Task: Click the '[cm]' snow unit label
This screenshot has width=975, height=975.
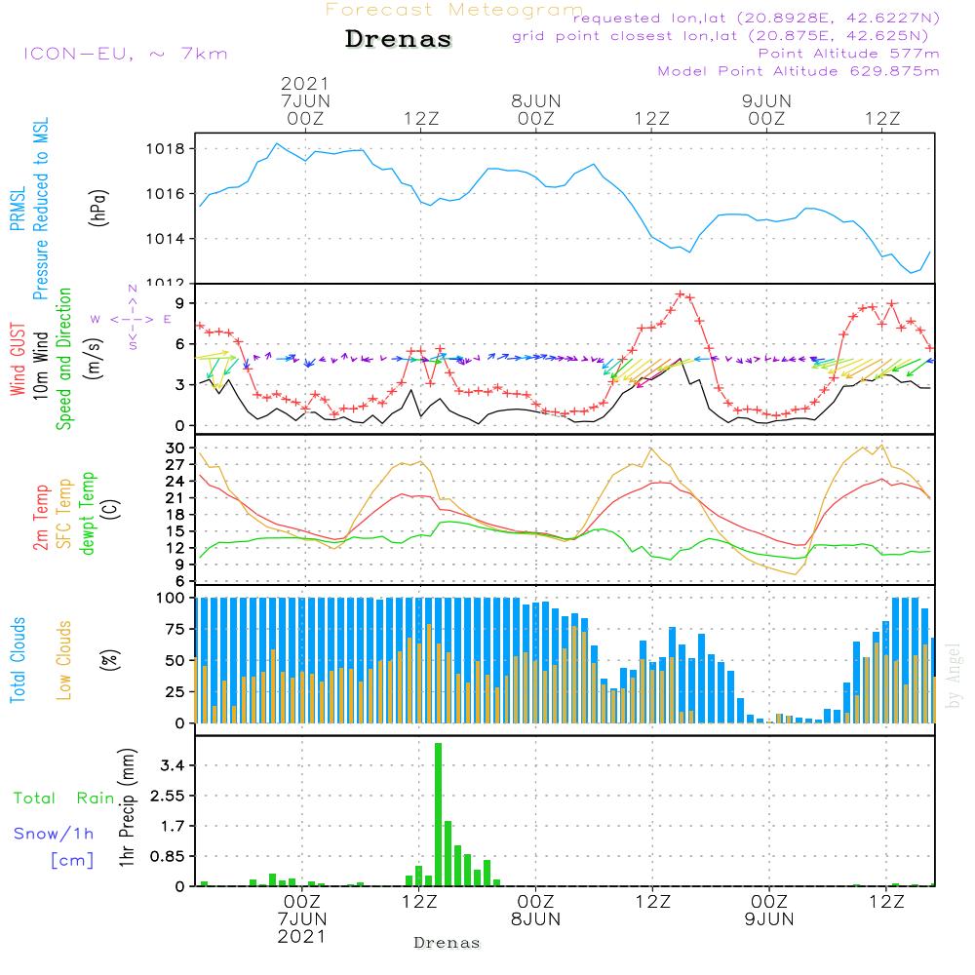Action: click(x=72, y=860)
